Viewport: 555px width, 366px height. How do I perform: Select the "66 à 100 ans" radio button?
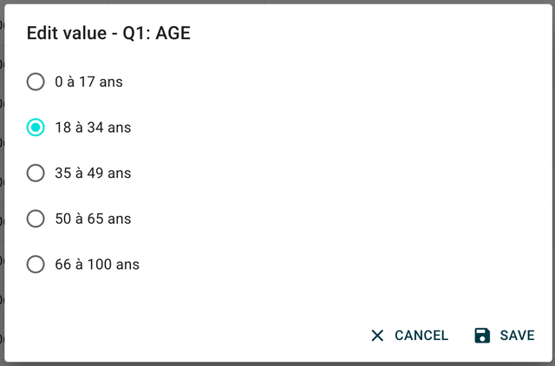click(36, 265)
